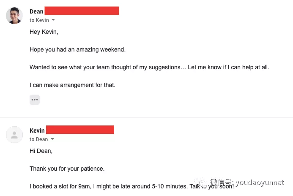Click the "to Kevin" recipient text
The image size is (293, 196).
pos(39,20)
